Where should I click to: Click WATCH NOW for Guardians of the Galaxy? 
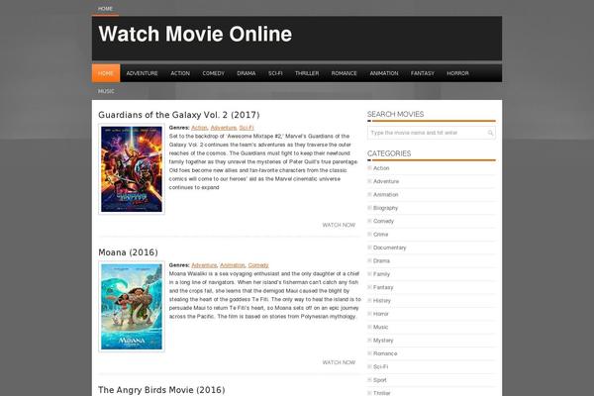point(339,225)
